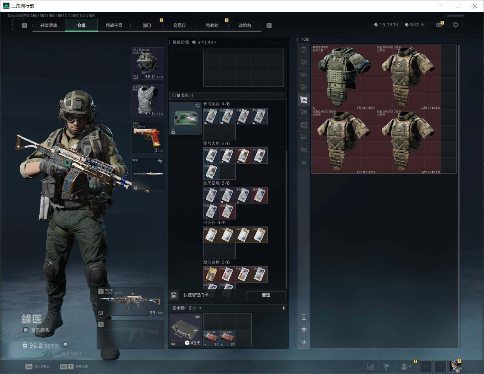
Task: Click the player avatar in bottom-right corner
Action: click(x=455, y=366)
